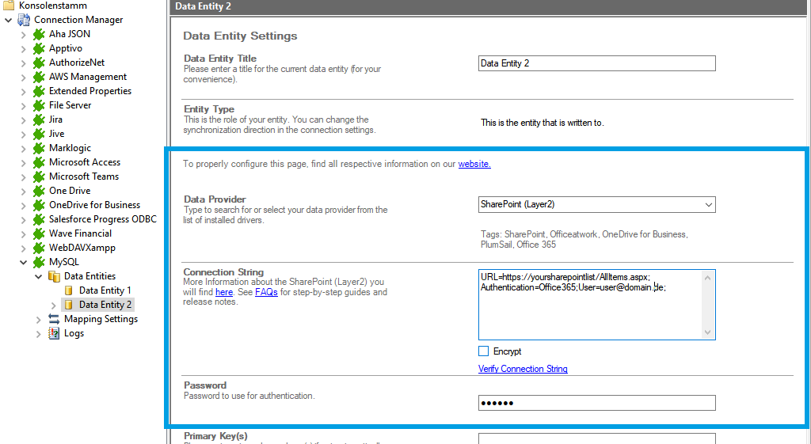The height and width of the screenshot is (444, 811).
Task: Click the Data Entities folder icon
Action: coord(54,276)
